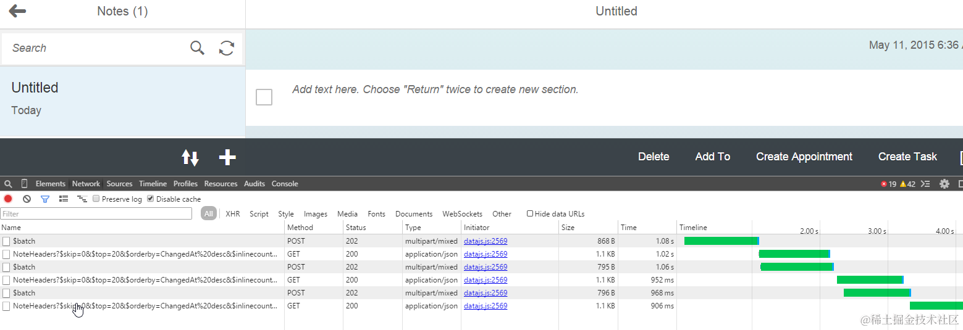Open DevTools settings gear

(x=944, y=184)
